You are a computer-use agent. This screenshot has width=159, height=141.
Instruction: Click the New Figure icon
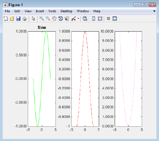coord(6,19)
